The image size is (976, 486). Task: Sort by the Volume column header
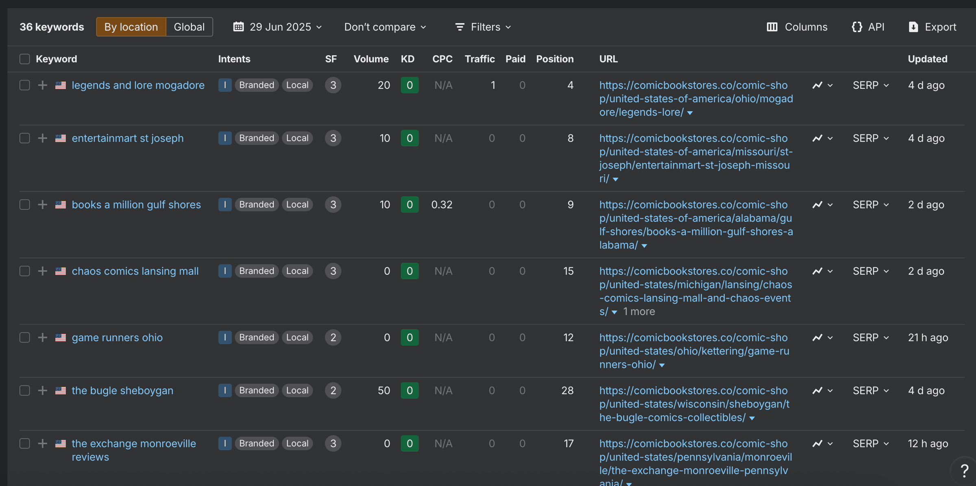(370, 59)
